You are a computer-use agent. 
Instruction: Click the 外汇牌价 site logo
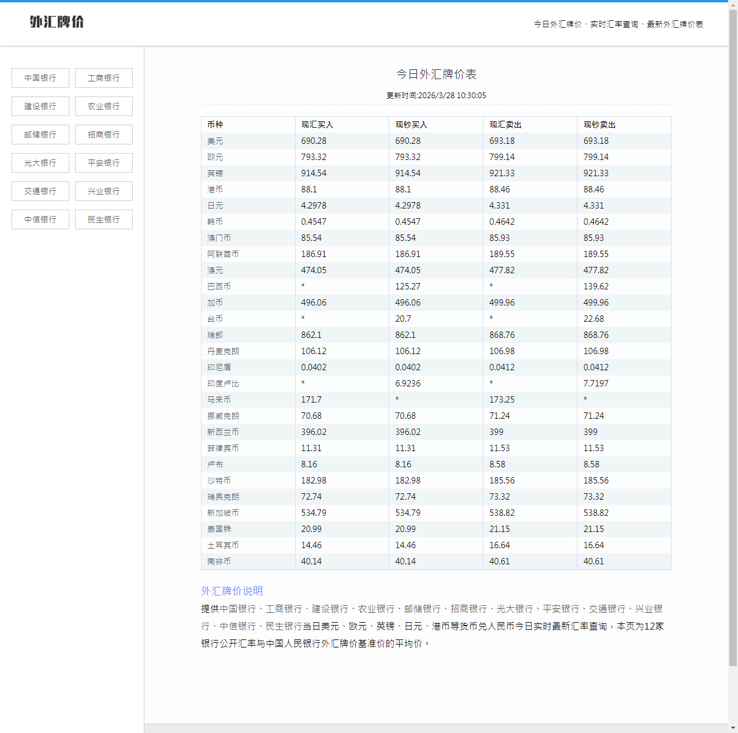[57, 22]
